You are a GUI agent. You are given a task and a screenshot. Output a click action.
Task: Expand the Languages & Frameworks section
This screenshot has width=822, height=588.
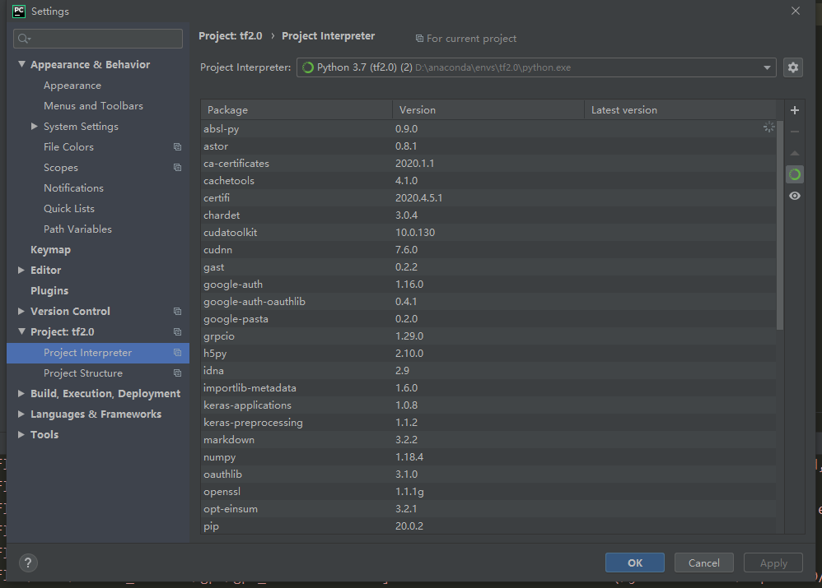coord(21,414)
